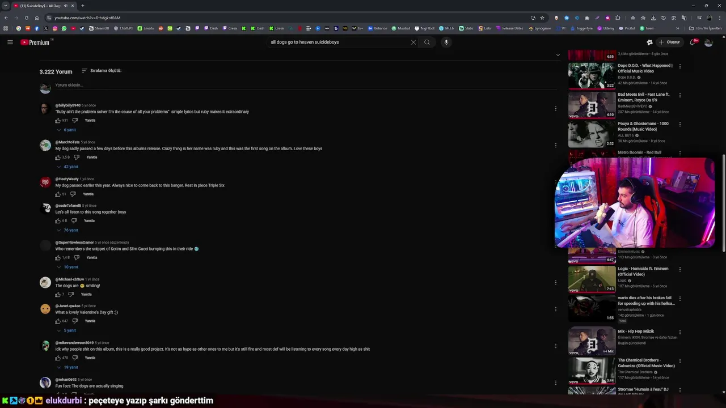The width and height of the screenshot is (726, 408).
Task: Expand 6 yanıt replies
Action: (x=67, y=130)
